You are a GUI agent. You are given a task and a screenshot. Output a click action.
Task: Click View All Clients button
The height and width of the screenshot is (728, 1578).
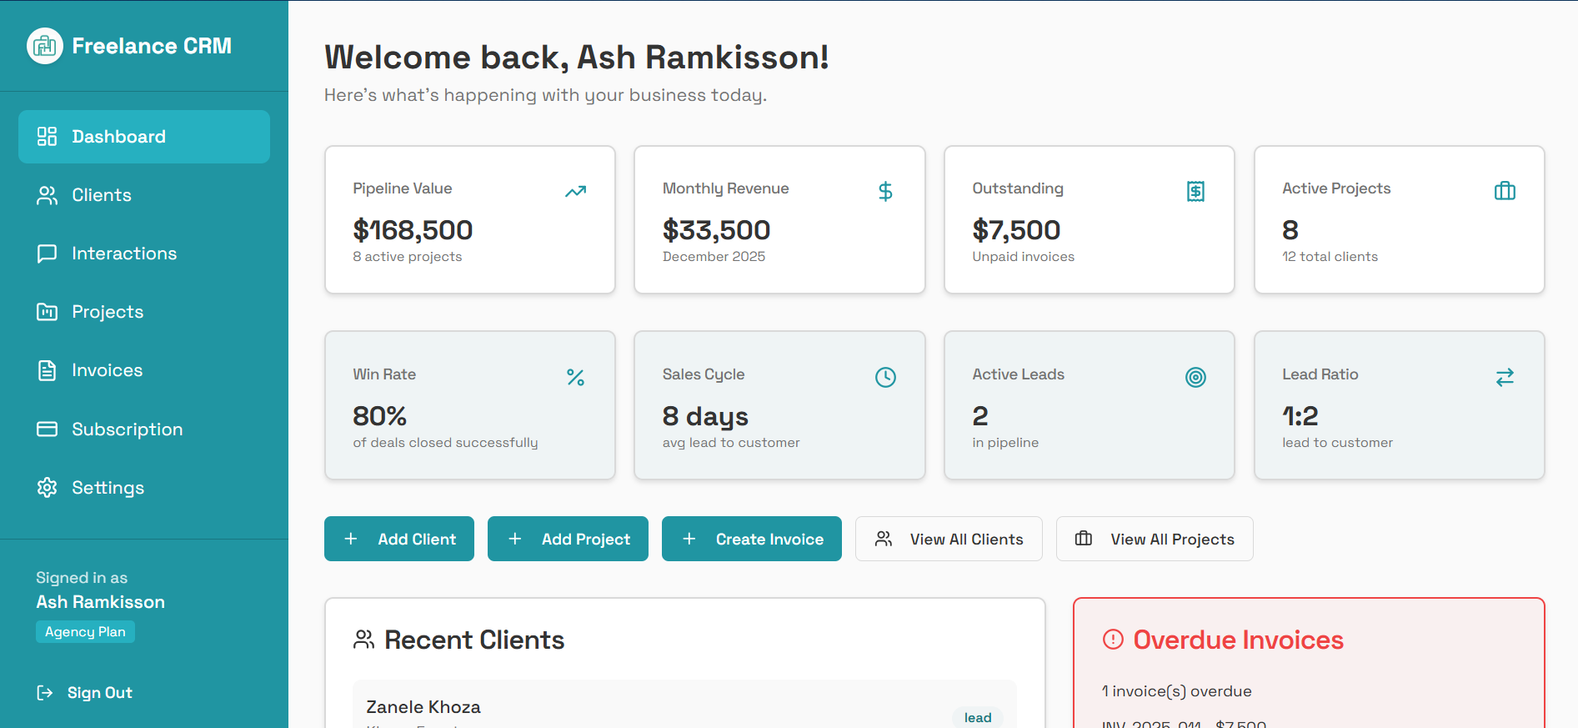click(x=949, y=539)
